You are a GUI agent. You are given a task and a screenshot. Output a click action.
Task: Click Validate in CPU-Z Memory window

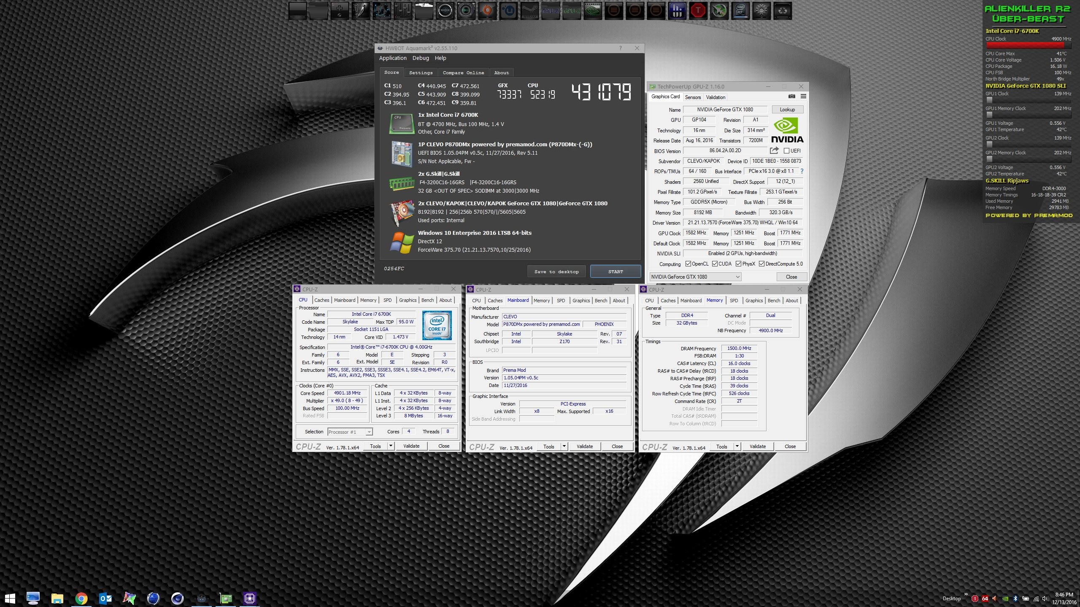[x=758, y=446]
